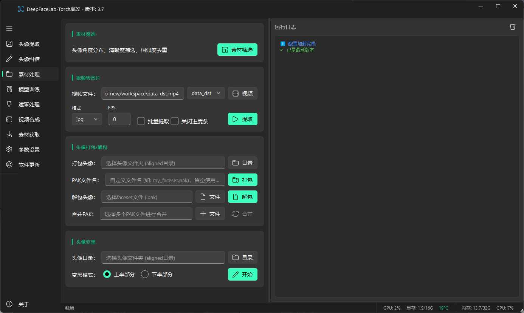The width and height of the screenshot is (524, 313).
Task: Go to 模型训练 model training page
Action: click(29, 89)
